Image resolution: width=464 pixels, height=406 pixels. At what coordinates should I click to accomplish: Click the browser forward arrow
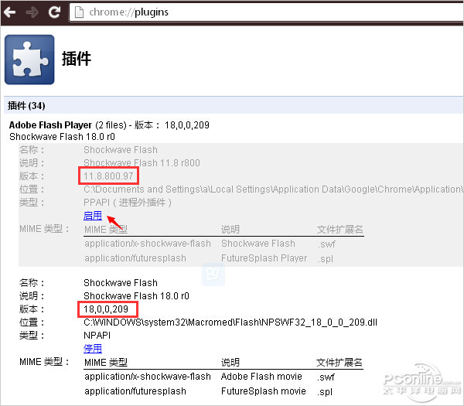coord(32,12)
